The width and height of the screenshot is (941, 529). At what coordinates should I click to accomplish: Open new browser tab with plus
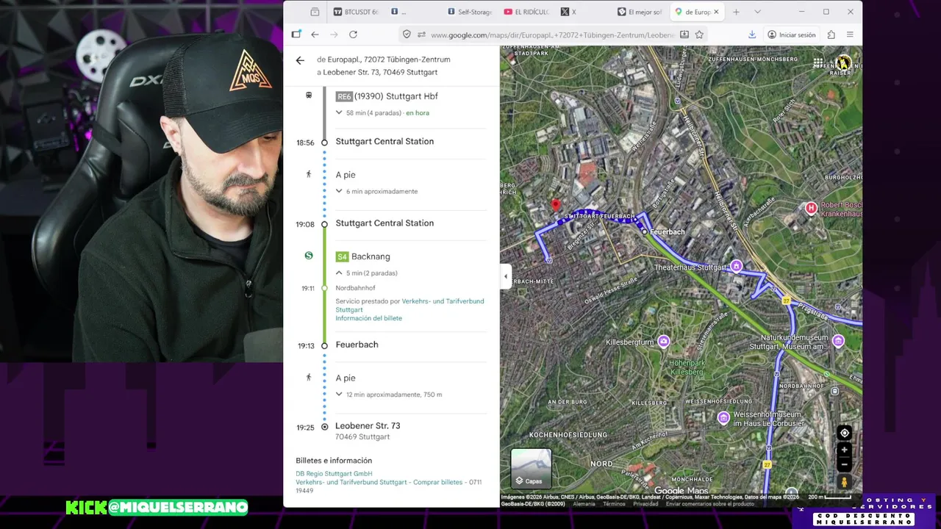point(736,12)
